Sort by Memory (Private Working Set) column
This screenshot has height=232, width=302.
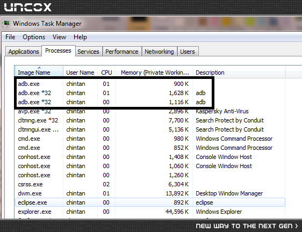[154, 73]
